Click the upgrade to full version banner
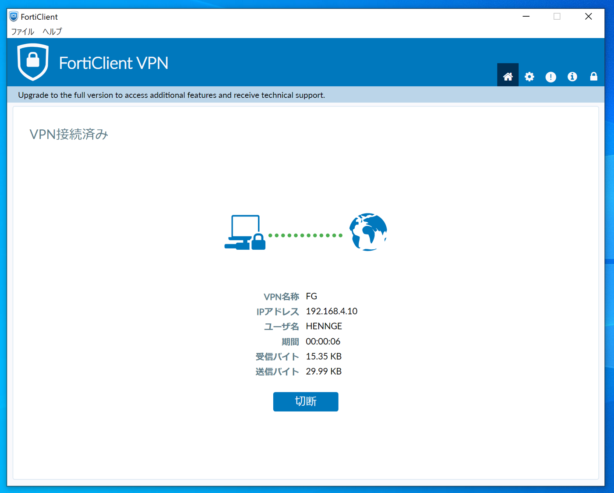The height and width of the screenshot is (493, 614). click(x=171, y=95)
